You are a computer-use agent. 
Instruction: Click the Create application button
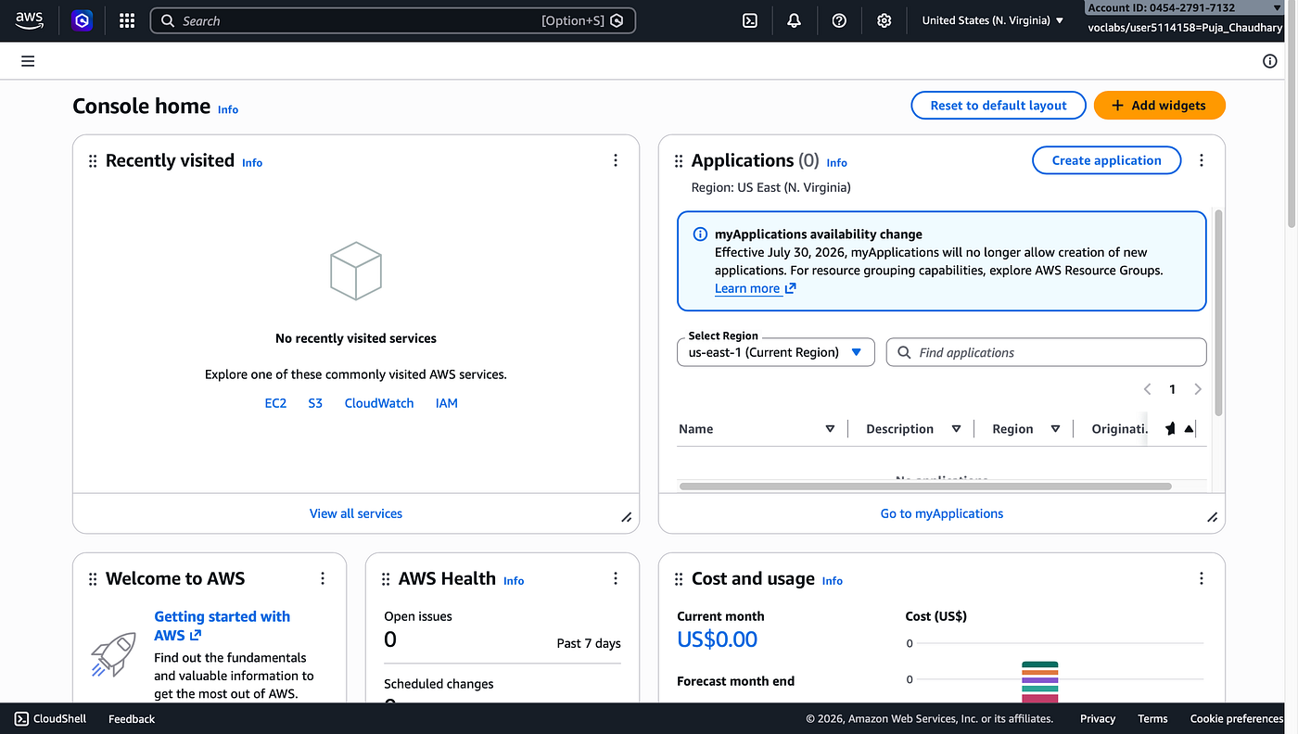[1106, 160]
